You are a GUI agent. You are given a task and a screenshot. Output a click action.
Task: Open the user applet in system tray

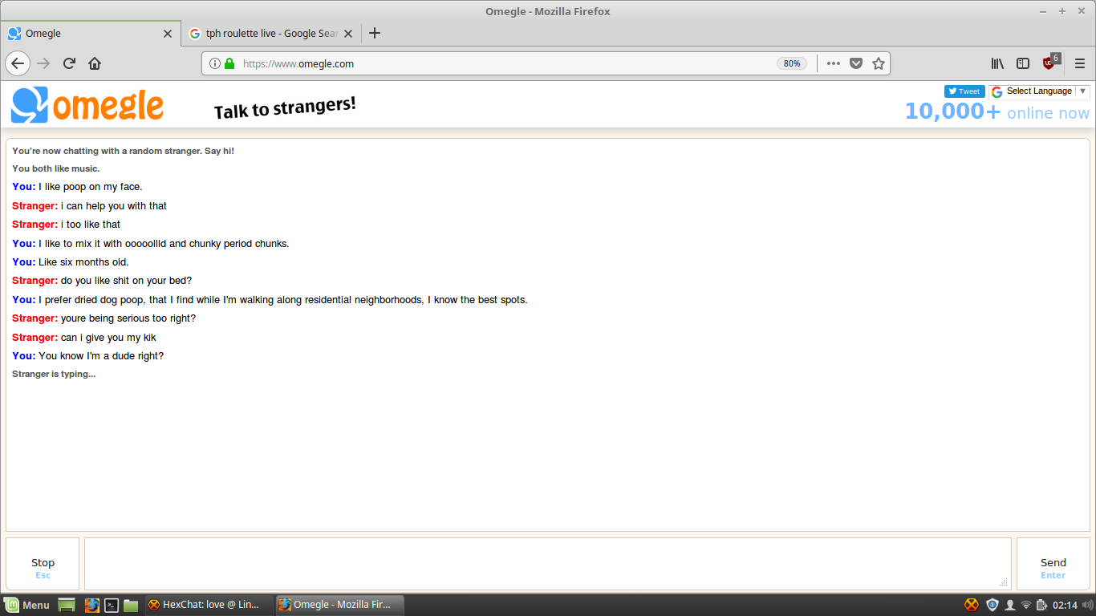point(1010,605)
